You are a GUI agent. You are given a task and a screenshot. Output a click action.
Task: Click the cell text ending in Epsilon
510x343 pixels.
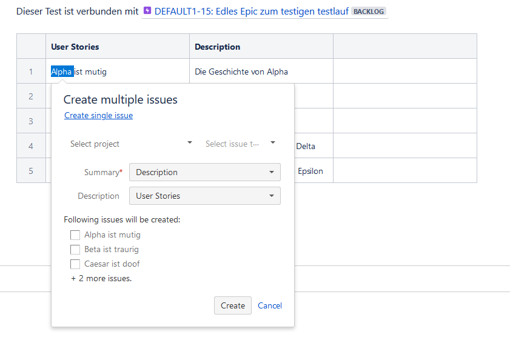[310, 171]
